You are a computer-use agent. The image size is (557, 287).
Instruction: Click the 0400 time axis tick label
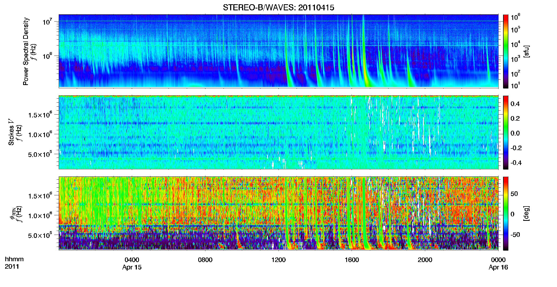pyautogui.click(x=132, y=260)
